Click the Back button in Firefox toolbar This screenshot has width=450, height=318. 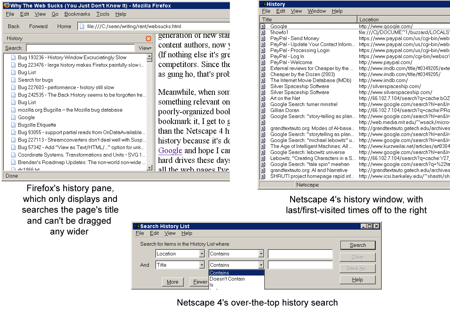tap(13, 26)
